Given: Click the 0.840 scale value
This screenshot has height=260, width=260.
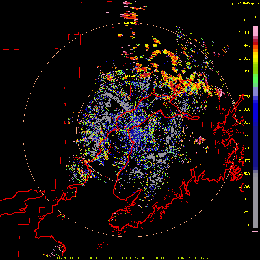Looking at the screenshot, I should click(245, 71).
